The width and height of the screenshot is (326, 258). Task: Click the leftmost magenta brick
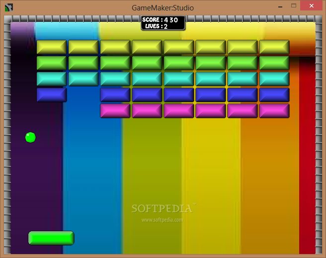point(115,111)
